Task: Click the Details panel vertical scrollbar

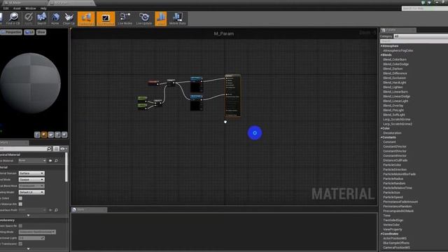Action: [x=66, y=167]
